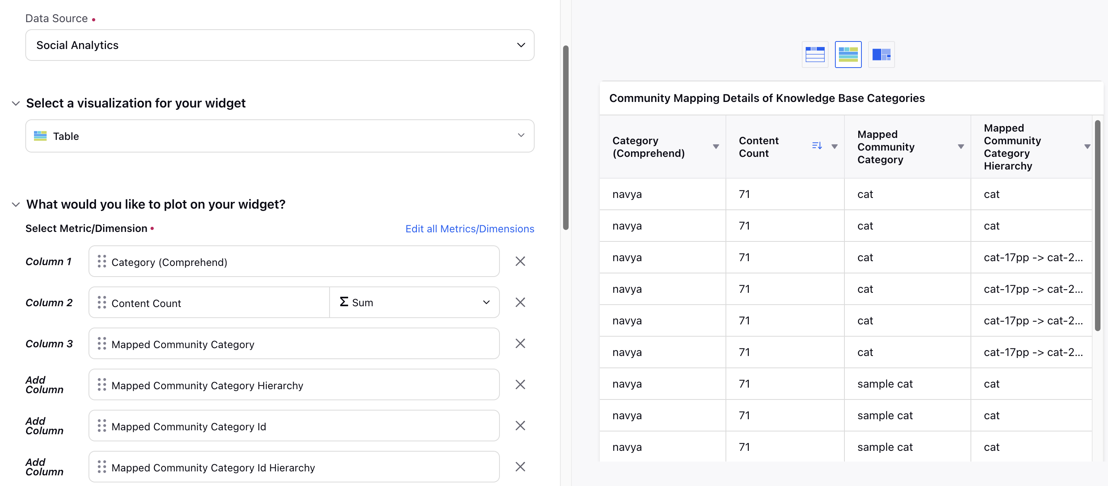The height and width of the screenshot is (486, 1108).
Task: Click the Mapped Community Category Id Hierarchy field
Action: point(294,467)
